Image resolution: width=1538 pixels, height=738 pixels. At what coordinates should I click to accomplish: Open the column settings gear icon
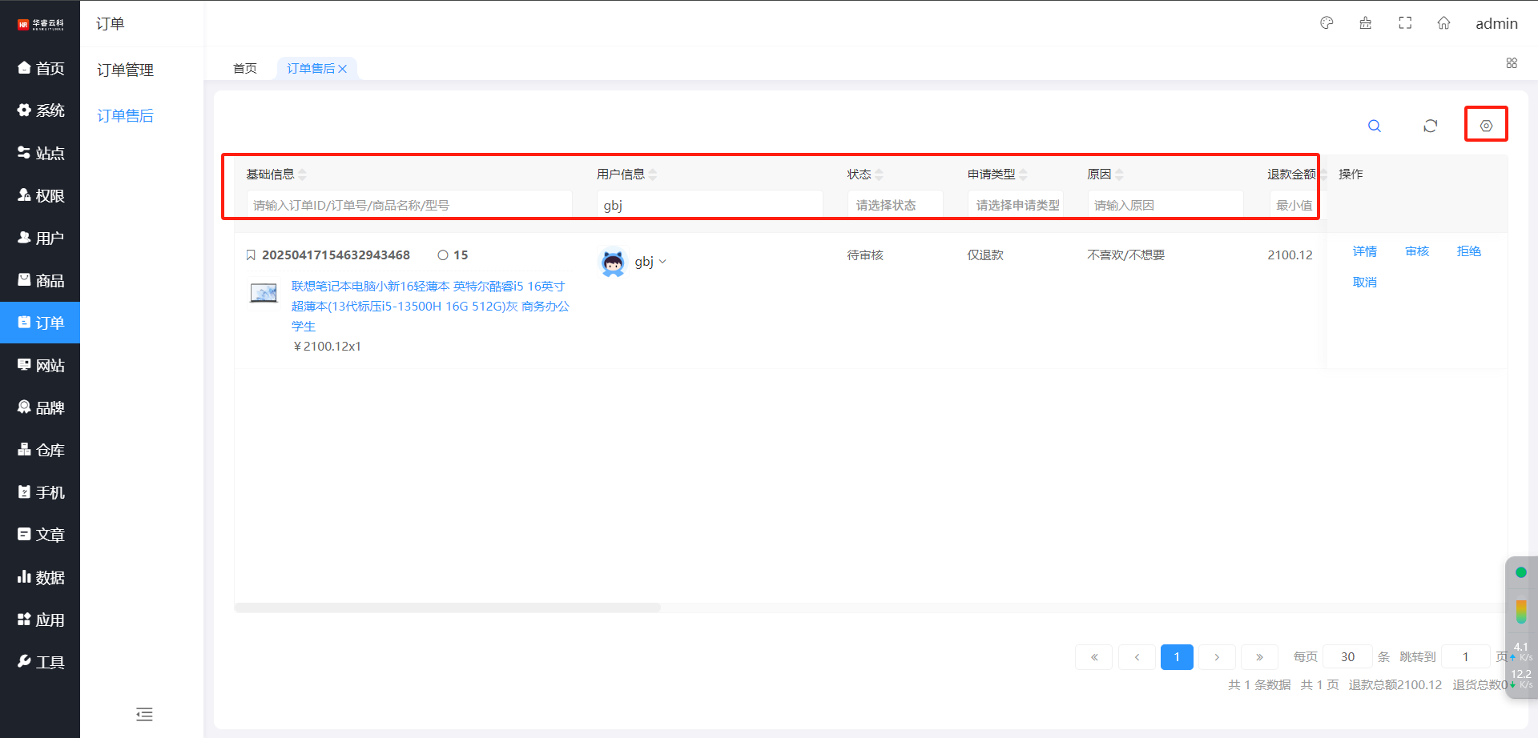(1486, 126)
